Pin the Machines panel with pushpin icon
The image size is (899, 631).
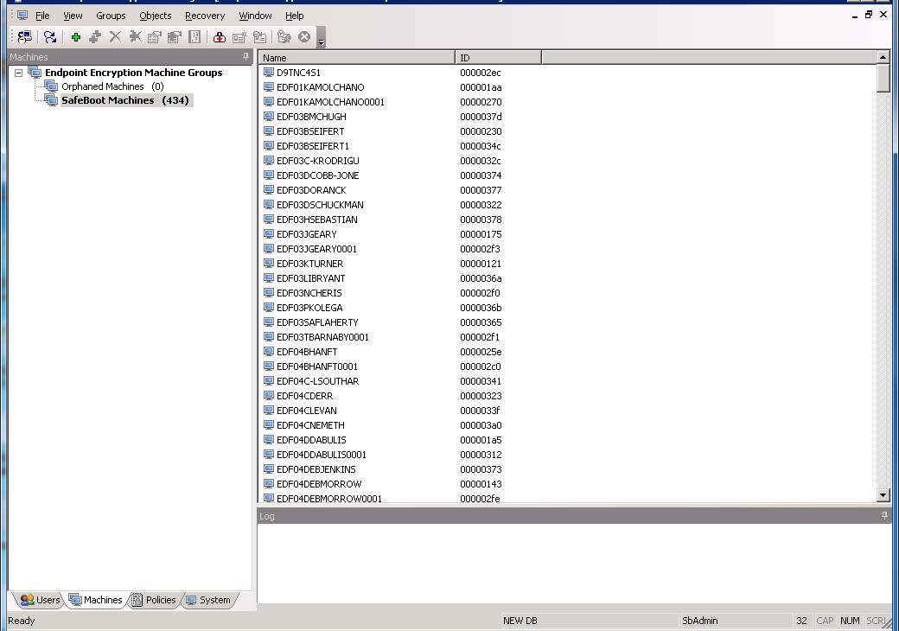click(245, 57)
